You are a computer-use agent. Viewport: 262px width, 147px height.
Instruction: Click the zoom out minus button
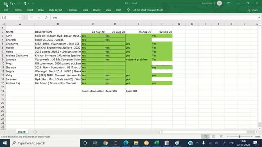(x=228, y=137)
